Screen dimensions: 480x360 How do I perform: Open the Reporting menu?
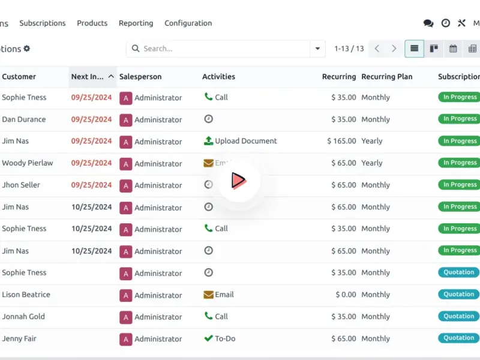136,23
